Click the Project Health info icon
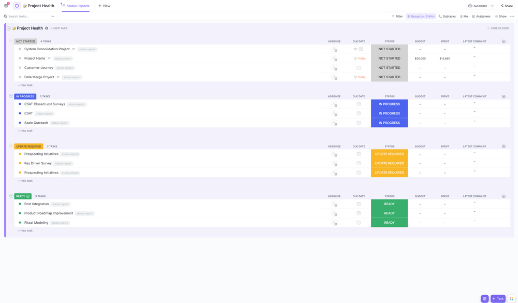The image size is (518, 303). [x=47, y=28]
